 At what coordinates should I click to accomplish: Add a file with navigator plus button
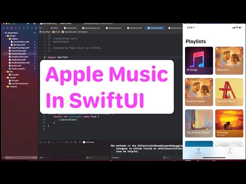coord(4,158)
